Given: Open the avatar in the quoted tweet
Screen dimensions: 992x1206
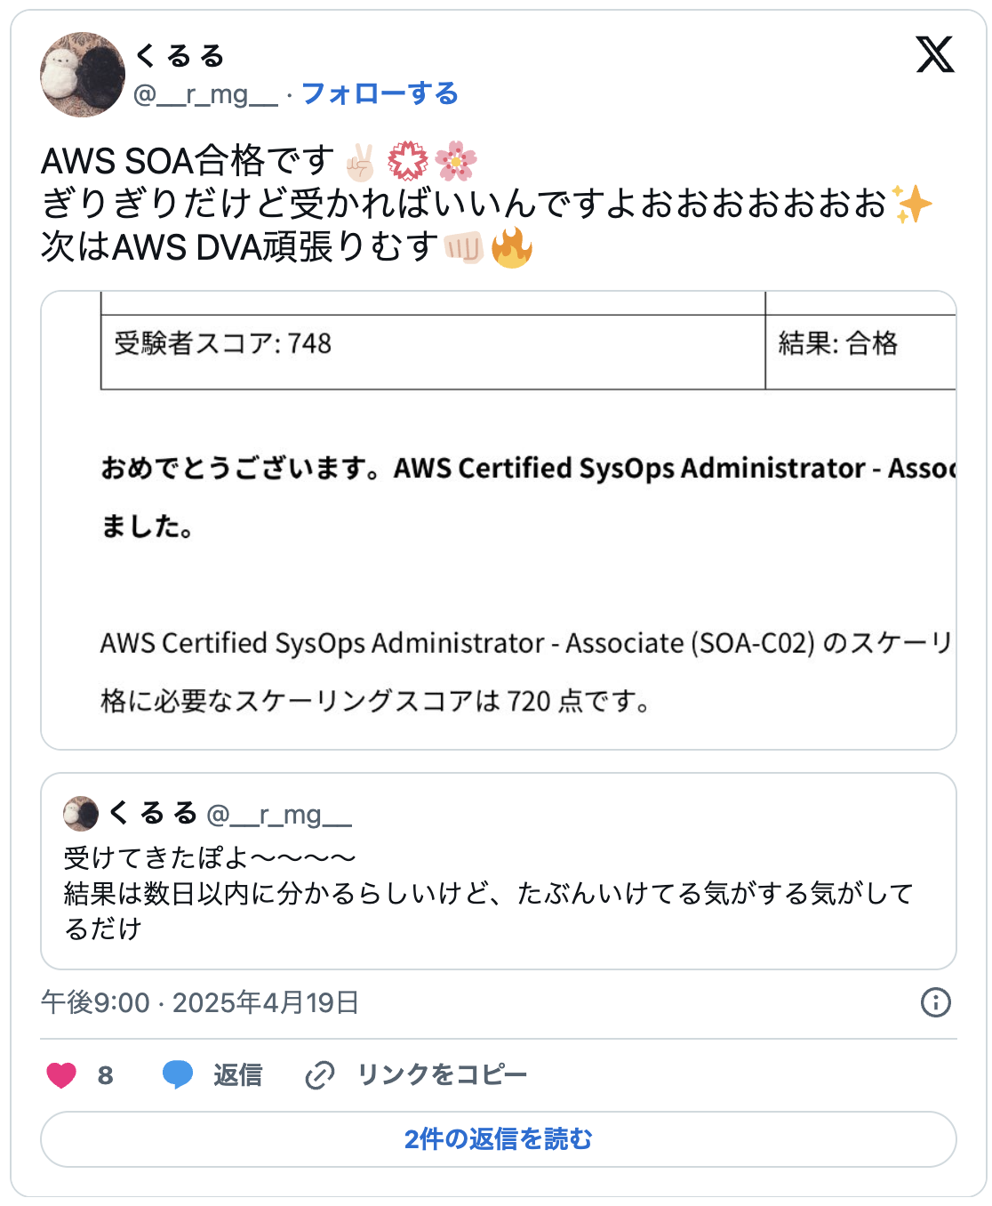Looking at the screenshot, I should pos(80,812).
